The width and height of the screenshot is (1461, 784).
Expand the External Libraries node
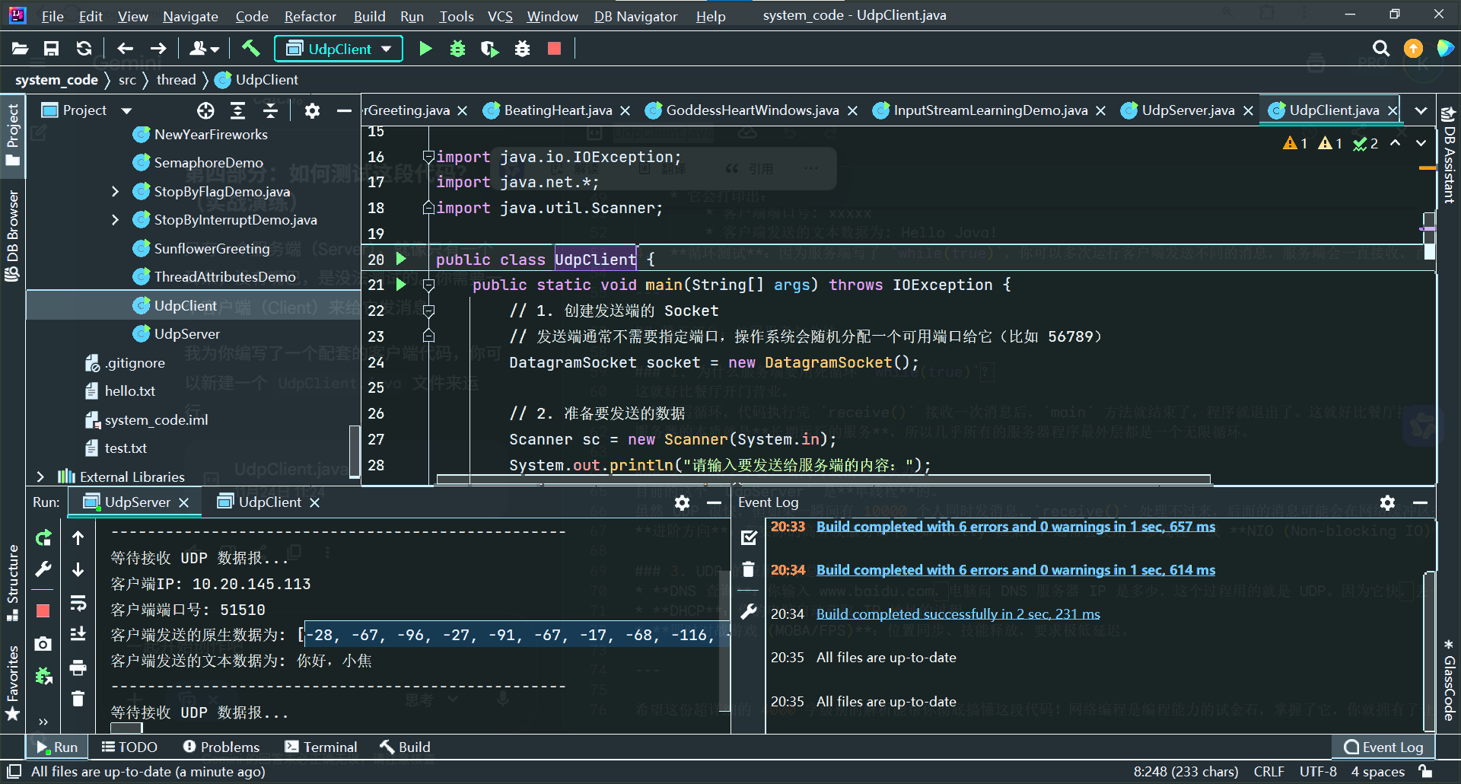(41, 477)
